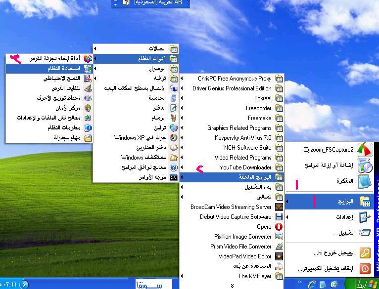Viewport: 379px width, 289px height.
Task: Click the taskbar clock
Action: [9, 285]
